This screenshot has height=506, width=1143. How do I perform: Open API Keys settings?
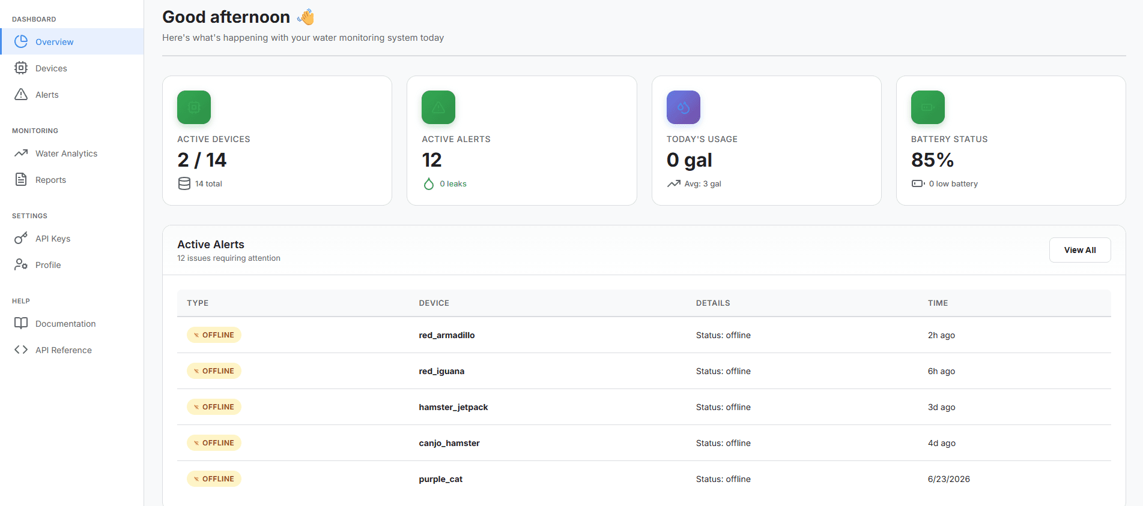(x=72, y=238)
